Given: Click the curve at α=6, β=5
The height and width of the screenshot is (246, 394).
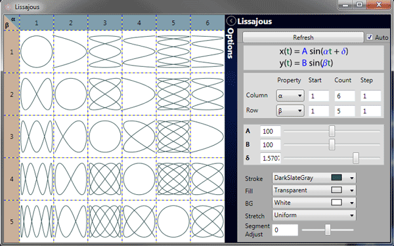Looking at the screenshot, I should tap(208, 222).
